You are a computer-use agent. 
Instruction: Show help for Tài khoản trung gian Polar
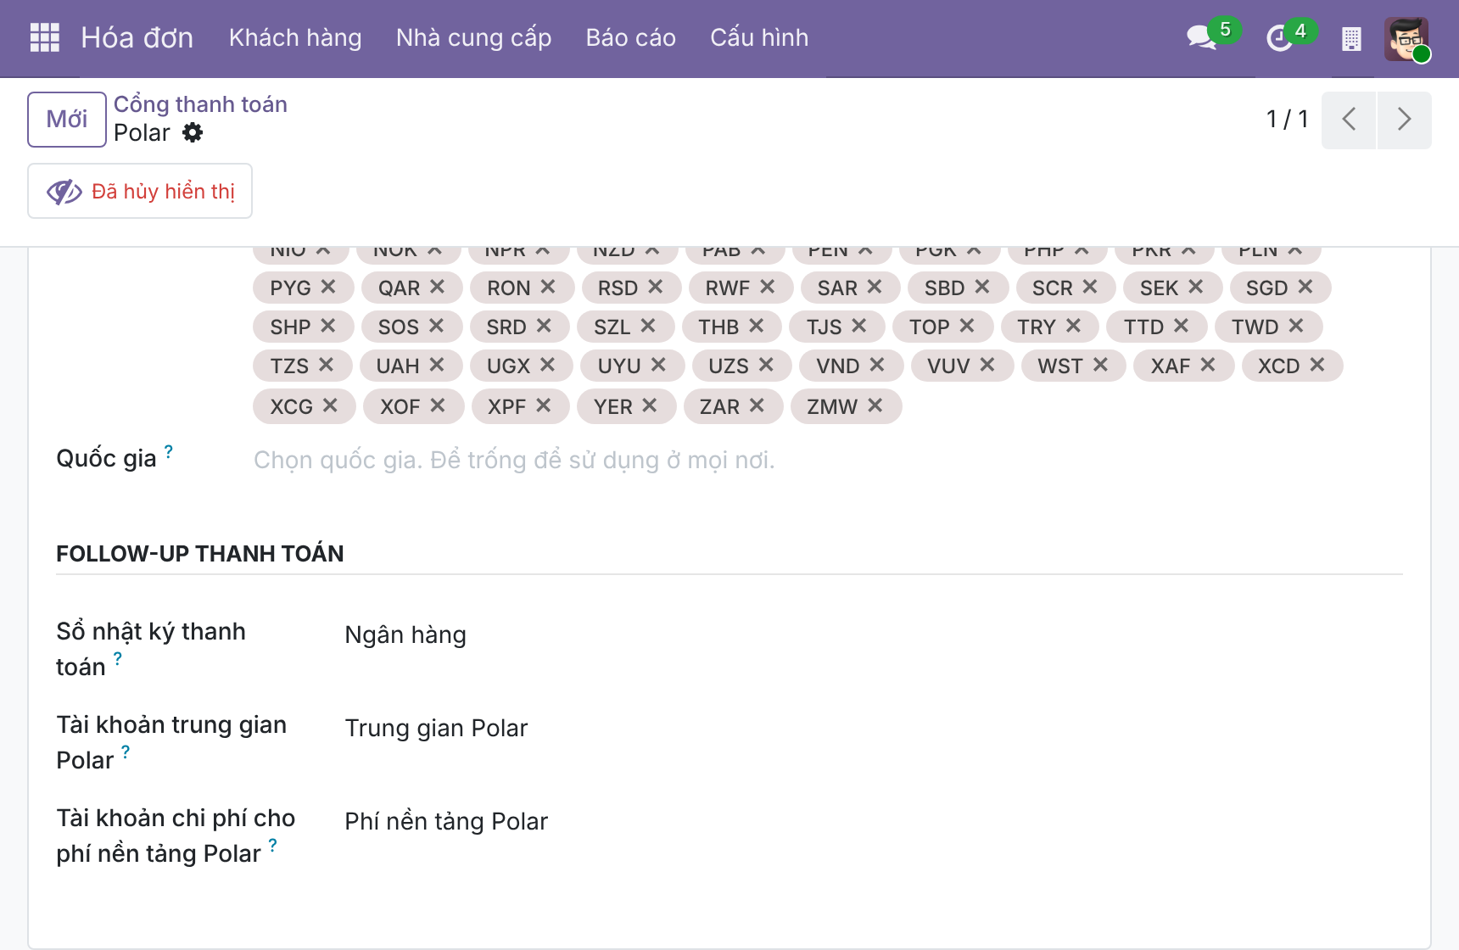[x=126, y=752]
